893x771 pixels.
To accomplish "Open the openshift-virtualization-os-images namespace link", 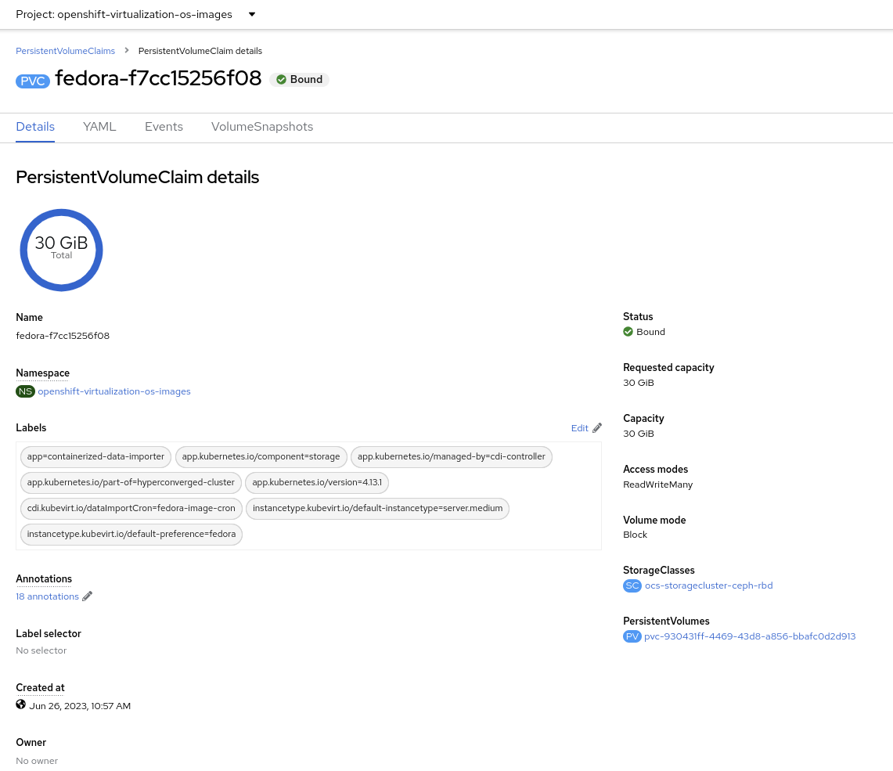I will point(114,391).
